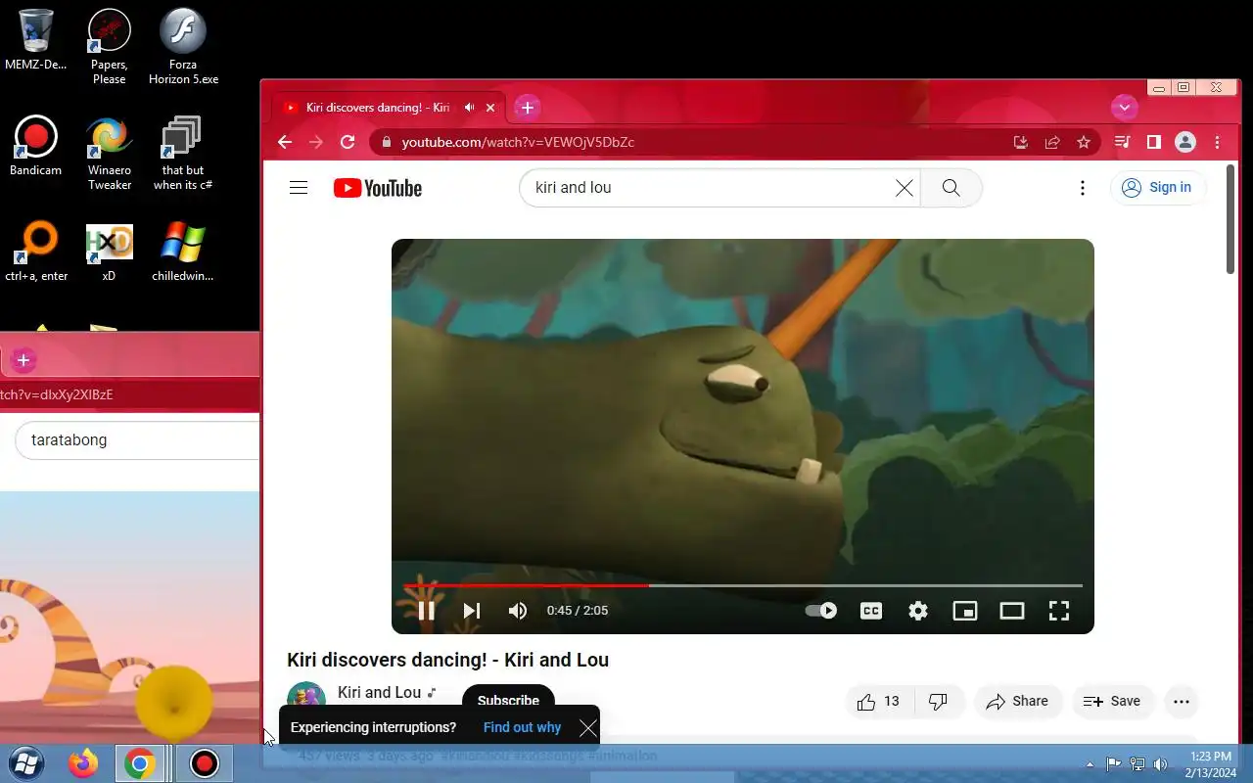Click 'Find out why' link
1253x783 pixels.
pos(522,727)
